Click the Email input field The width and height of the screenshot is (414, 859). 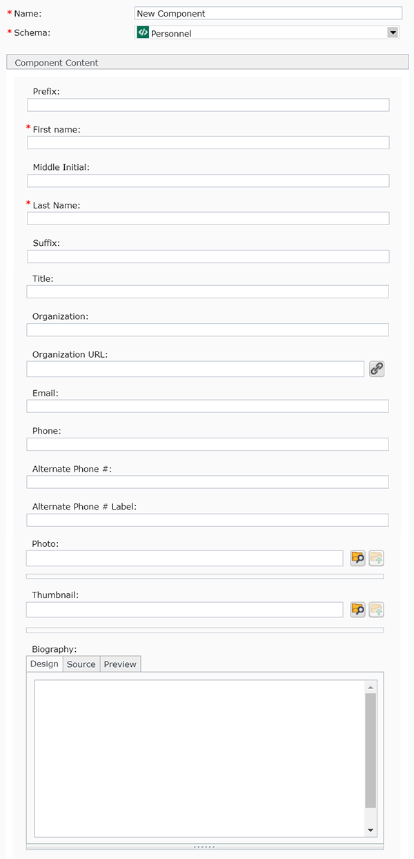208,406
